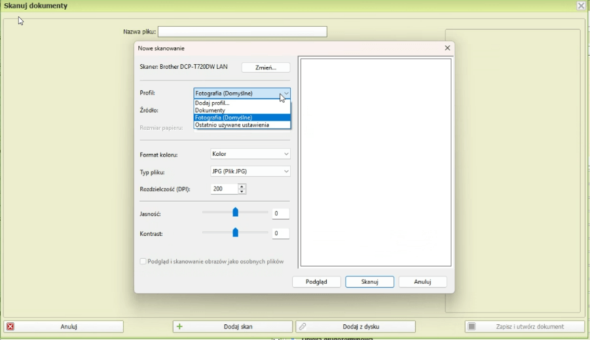Toggle Podgląd i skanowanie obrazów checkbox
The width and height of the screenshot is (590, 340).
click(x=143, y=261)
